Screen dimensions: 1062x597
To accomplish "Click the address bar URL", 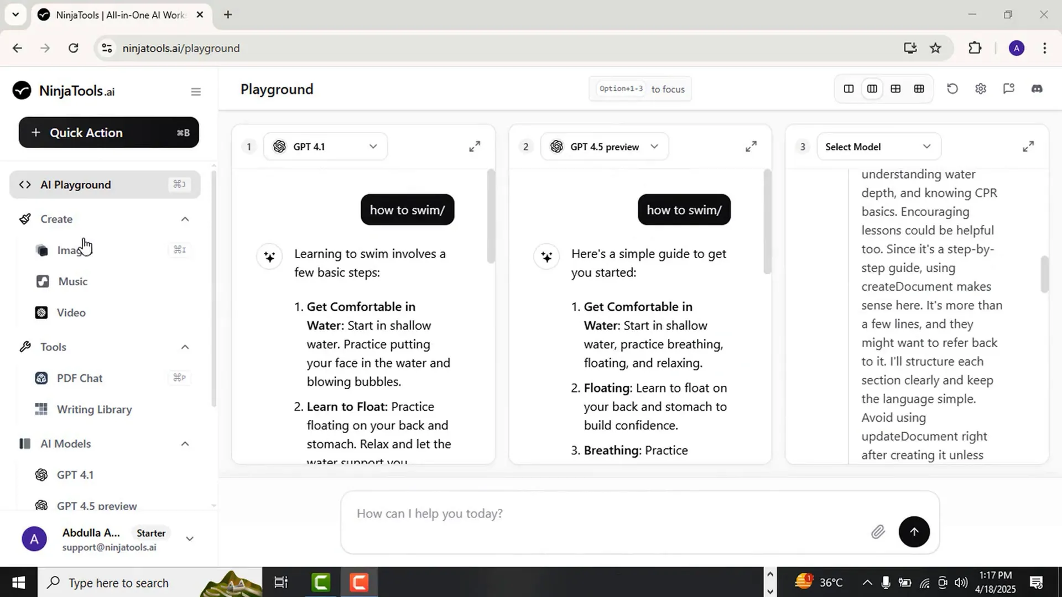I will click(x=181, y=49).
